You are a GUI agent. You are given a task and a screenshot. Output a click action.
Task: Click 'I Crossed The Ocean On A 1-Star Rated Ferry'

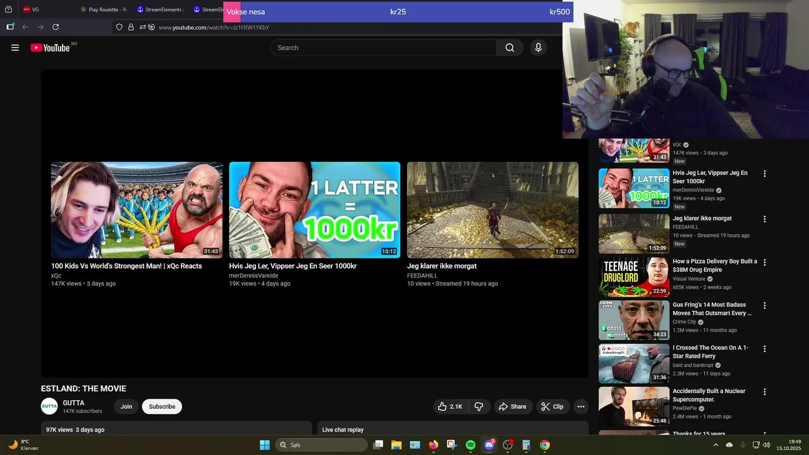click(710, 352)
